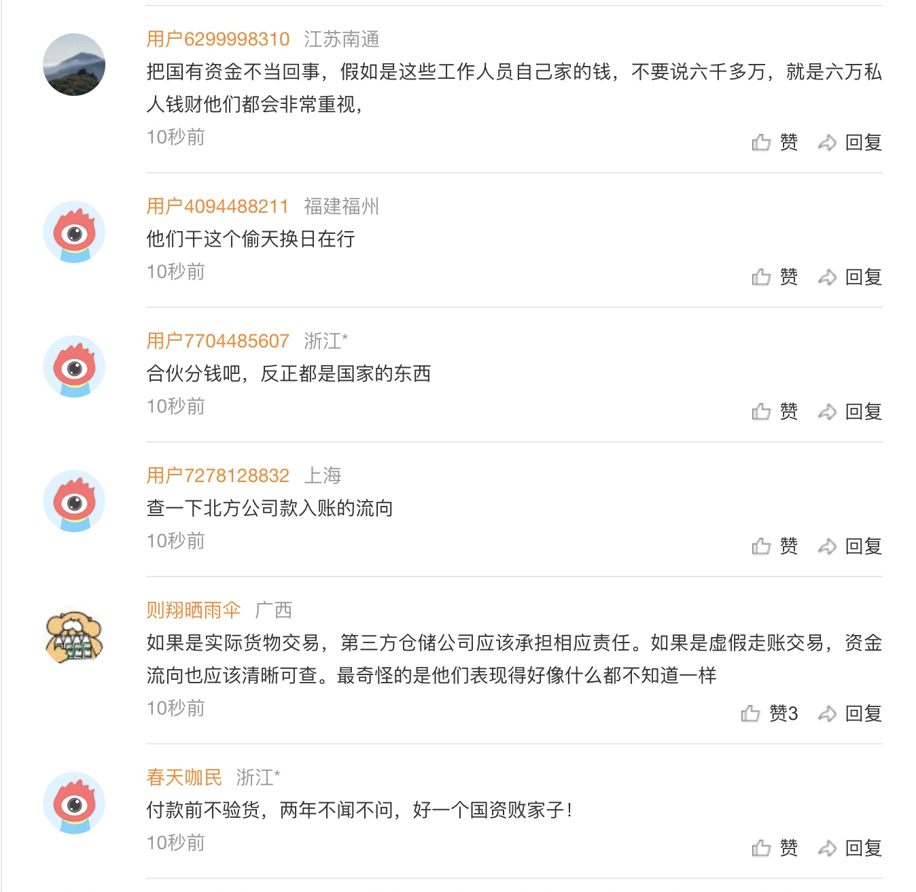Viewport: 916px width, 892px height.
Task: Reply to 用户7704485607's comment
Action: [x=849, y=412]
